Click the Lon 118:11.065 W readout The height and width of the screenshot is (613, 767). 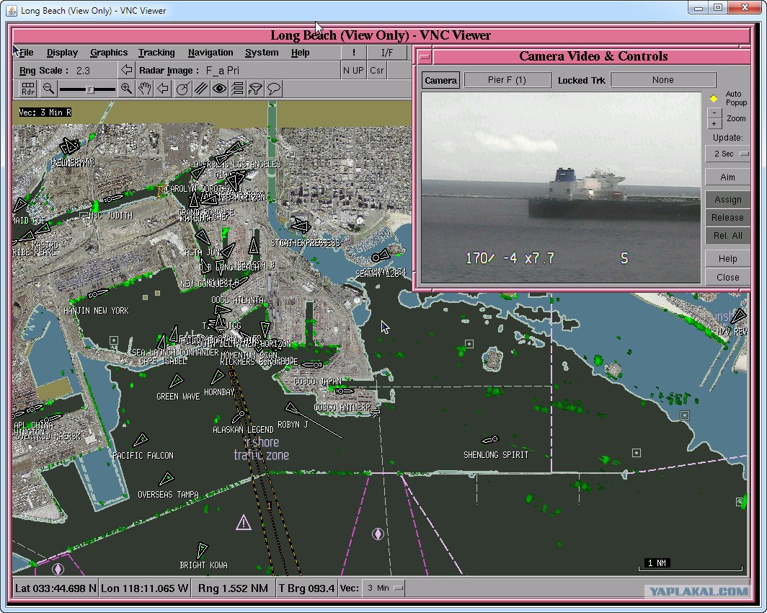click(144, 588)
